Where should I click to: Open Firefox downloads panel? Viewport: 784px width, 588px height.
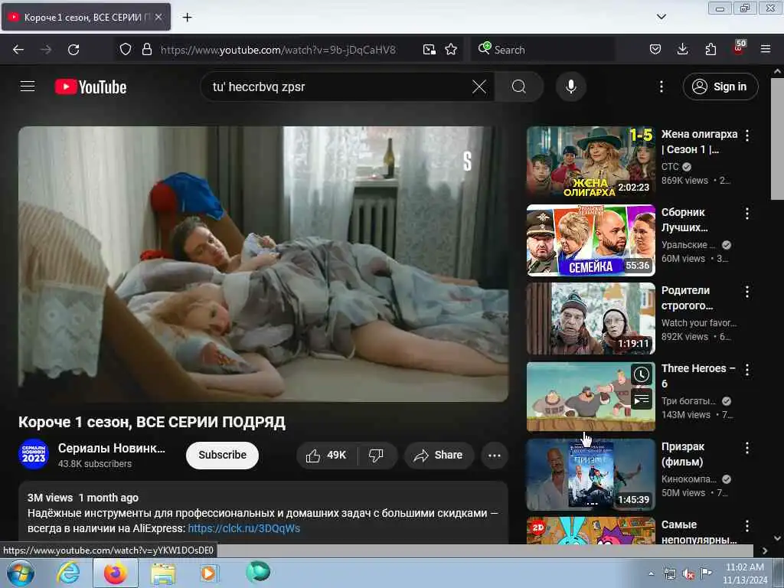coord(682,50)
